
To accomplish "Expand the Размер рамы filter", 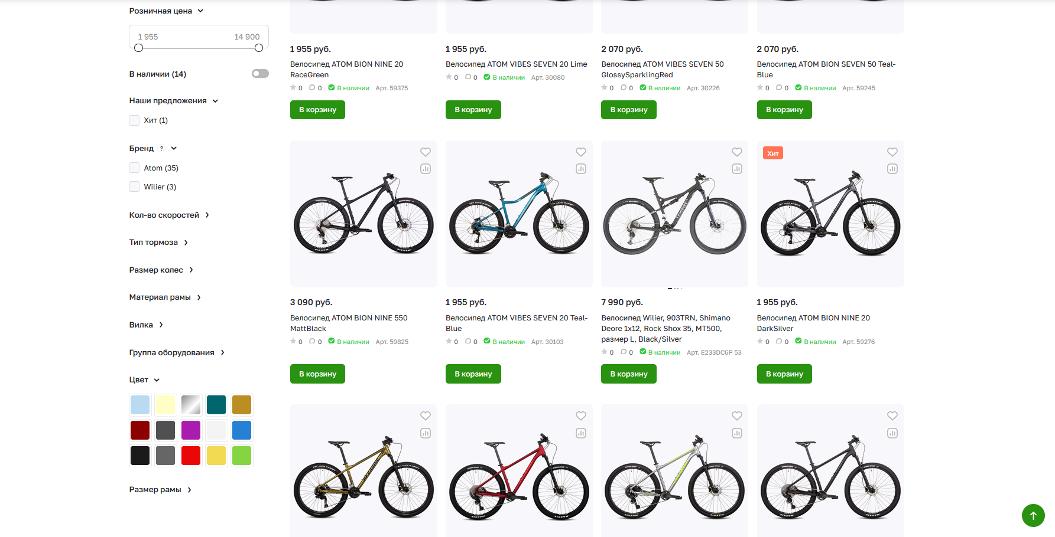I will [160, 490].
